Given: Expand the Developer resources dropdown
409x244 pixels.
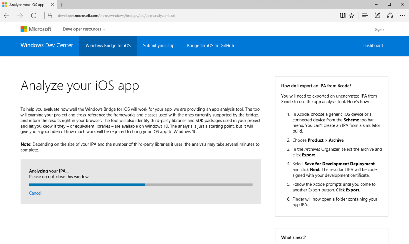Looking at the screenshot, I should coord(83,29).
